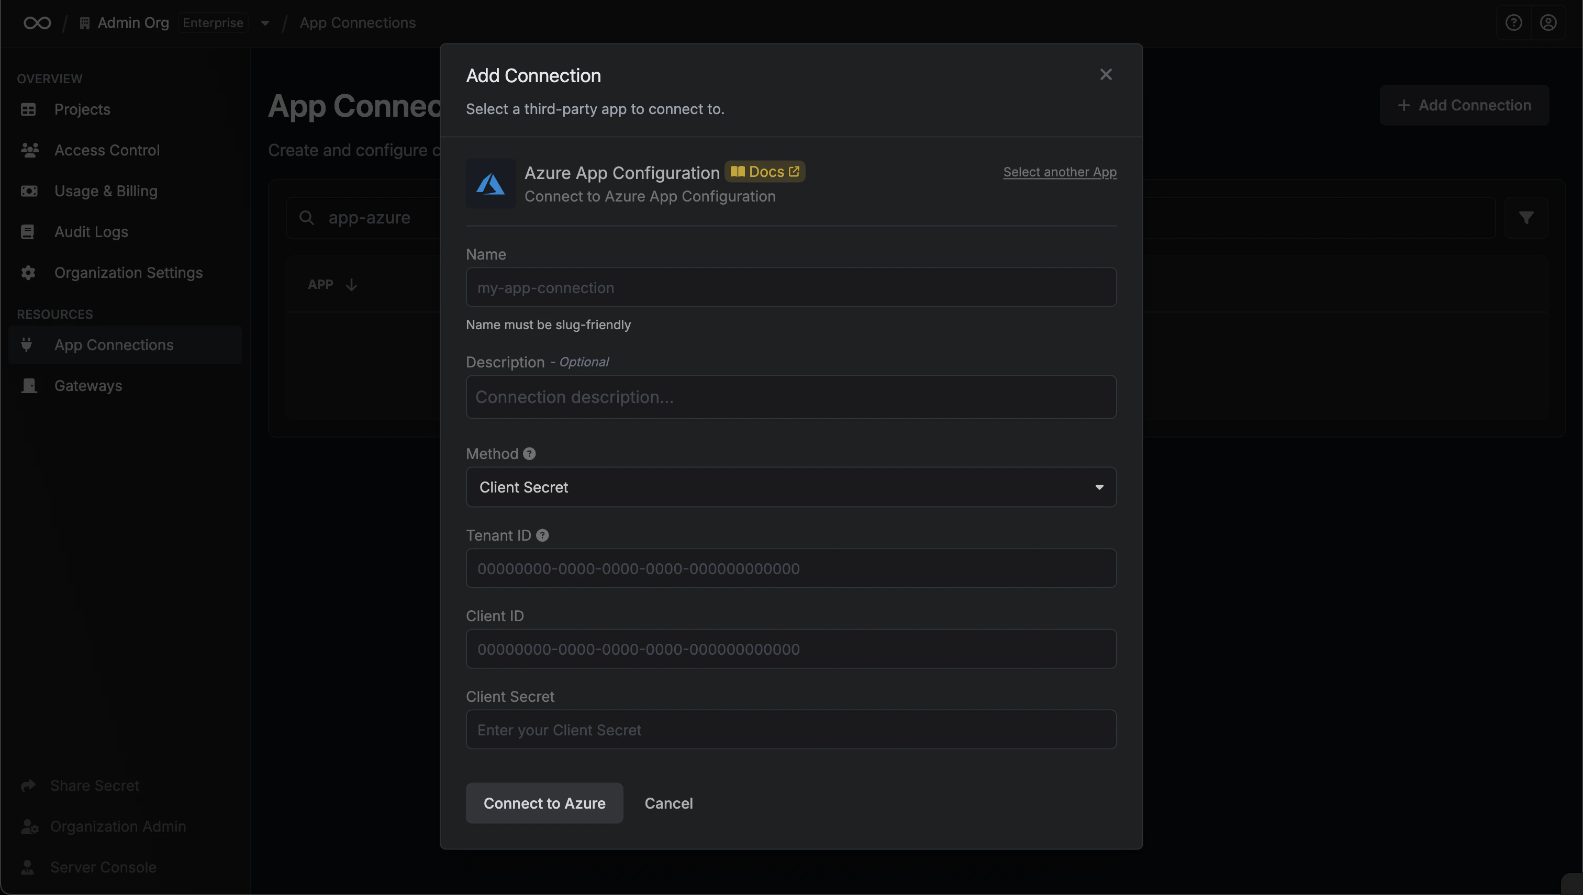
Task: Open Access Control in the sidebar
Action: coord(125,150)
